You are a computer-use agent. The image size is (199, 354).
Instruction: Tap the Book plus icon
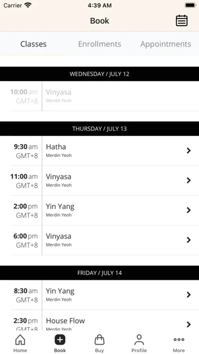[x=60, y=339]
